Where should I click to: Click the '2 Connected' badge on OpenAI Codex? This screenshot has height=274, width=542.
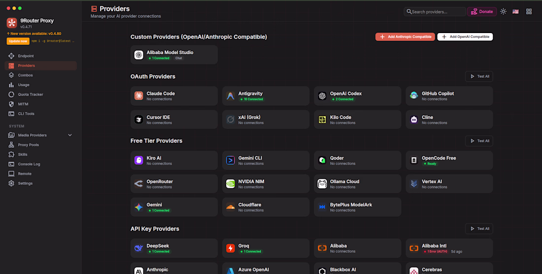(342, 99)
